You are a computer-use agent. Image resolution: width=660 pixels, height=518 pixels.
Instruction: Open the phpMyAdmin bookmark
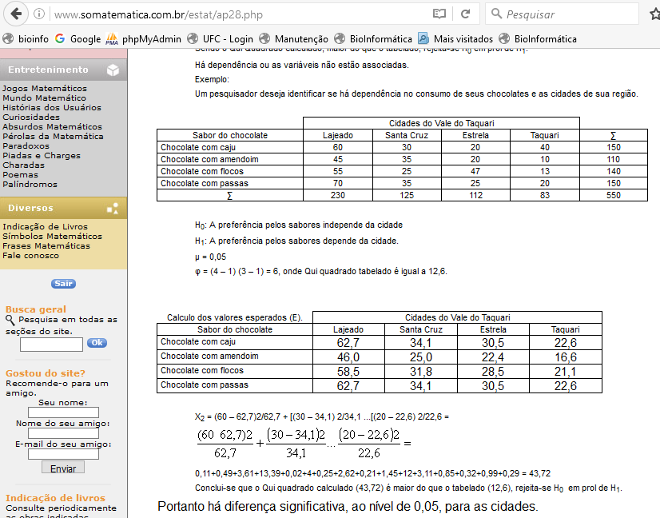point(144,38)
